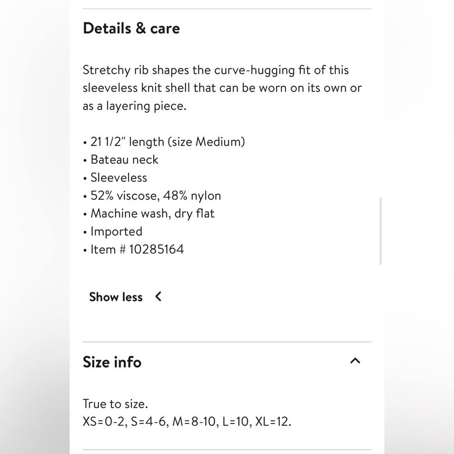
Task: Click the divider line below the size chart
Action: [227, 450]
